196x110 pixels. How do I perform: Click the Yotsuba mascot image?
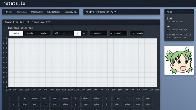[x=179, y=60]
